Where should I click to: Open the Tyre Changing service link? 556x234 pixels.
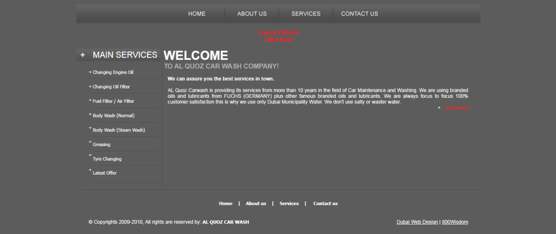tap(107, 159)
